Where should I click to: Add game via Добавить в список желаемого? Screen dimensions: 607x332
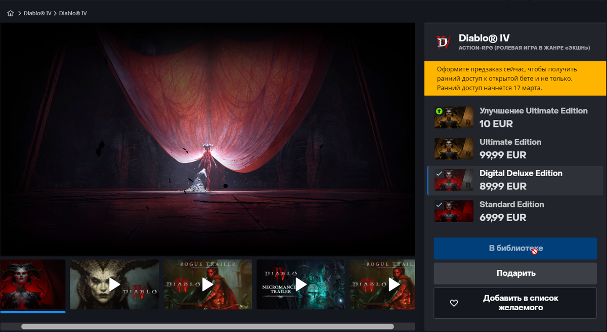pos(515,303)
